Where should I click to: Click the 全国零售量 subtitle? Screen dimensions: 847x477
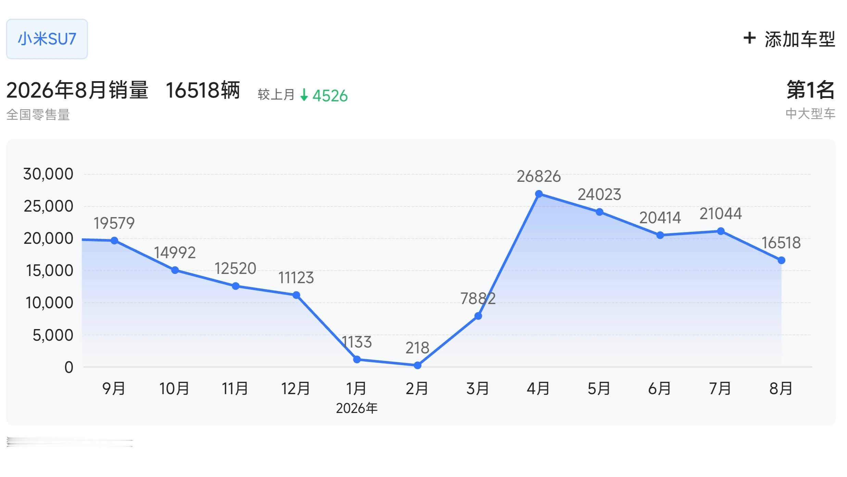(x=38, y=115)
